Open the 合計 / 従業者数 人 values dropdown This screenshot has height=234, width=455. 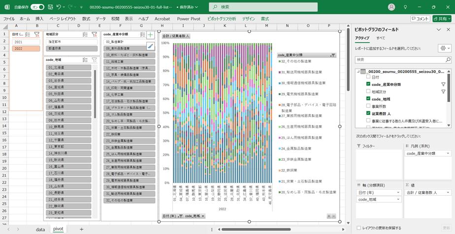click(x=449, y=192)
